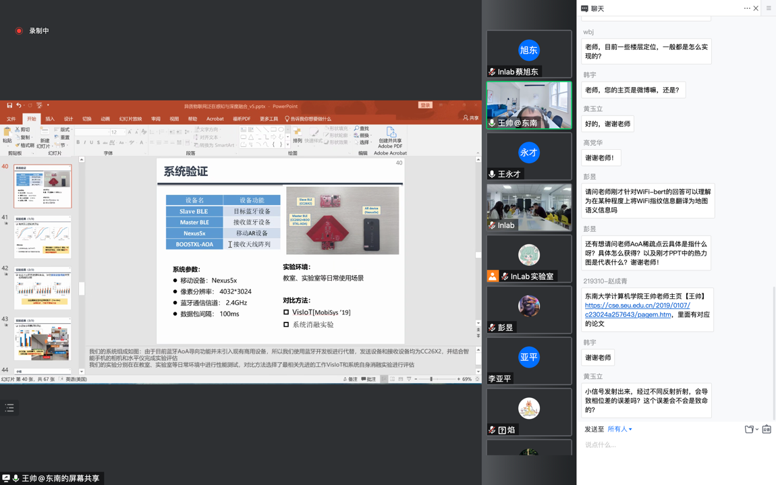Open the file send icon in chat

click(749, 430)
